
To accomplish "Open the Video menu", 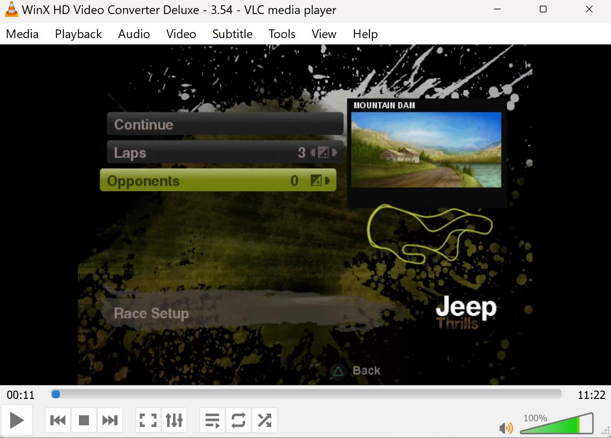I will [181, 34].
